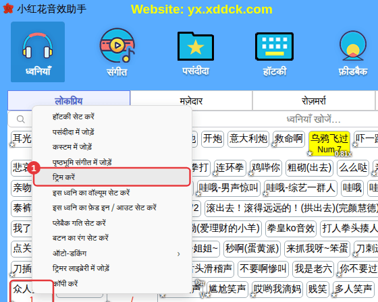Expand the ऑटो-डकिंग submenu arrow

pos(178,254)
